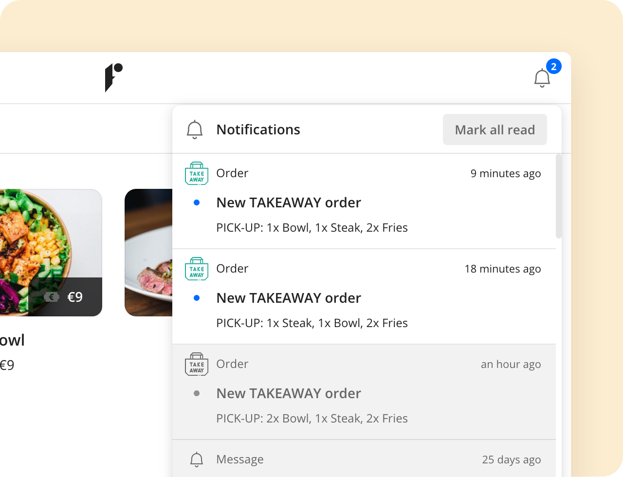The width and height of the screenshot is (623, 477).
Task: Toggle unread dot on 9 minutes ago order
Action: 197,203
